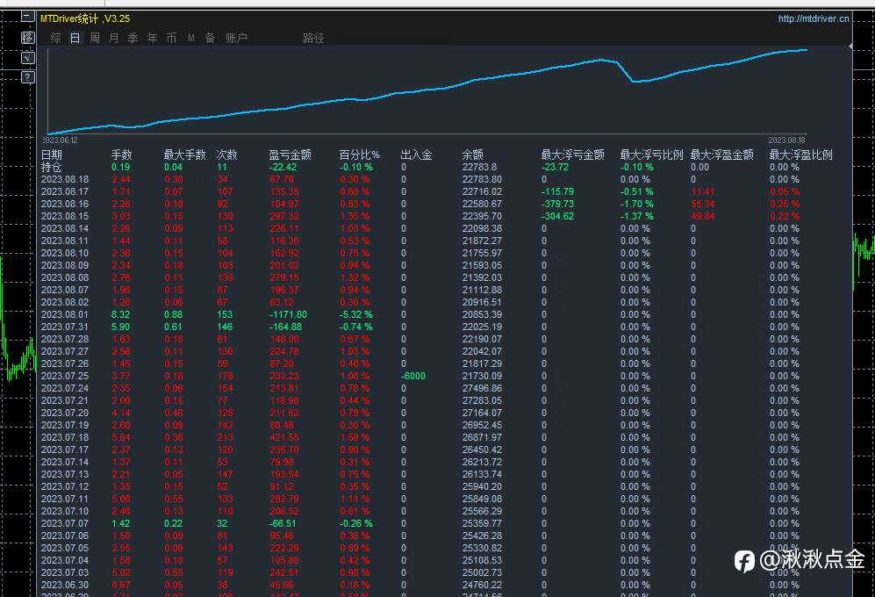Image resolution: width=875 pixels, height=597 pixels.
Task: Click the 盈亏金额 column header
Action: pos(290,155)
